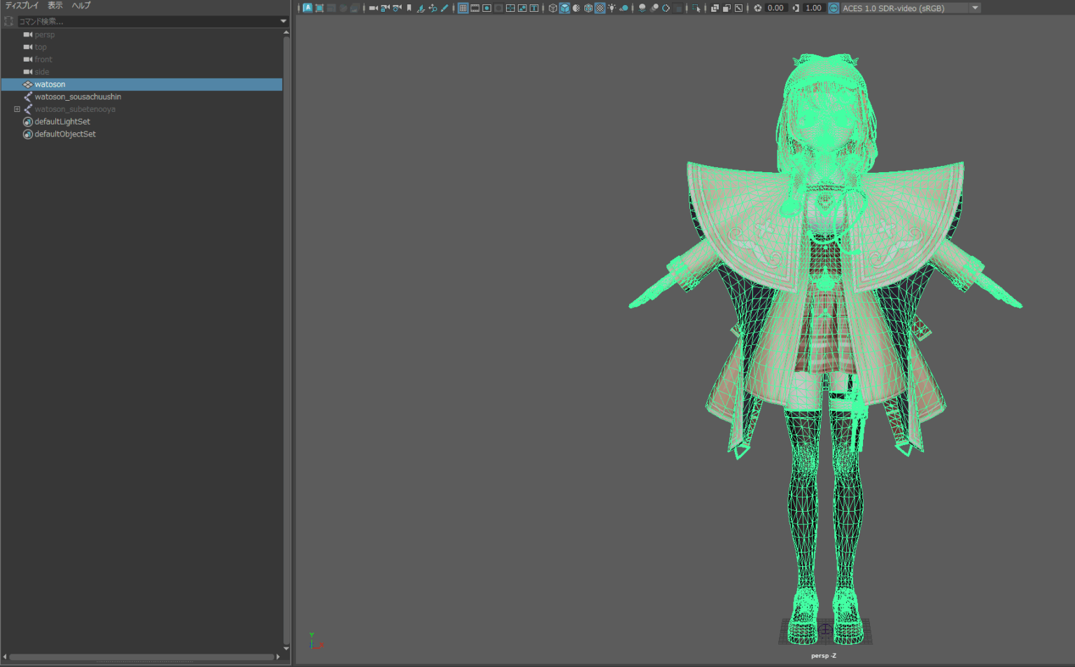This screenshot has height=667, width=1075.
Task: Click the Use All Lights lightbulb icon
Action: coord(612,8)
